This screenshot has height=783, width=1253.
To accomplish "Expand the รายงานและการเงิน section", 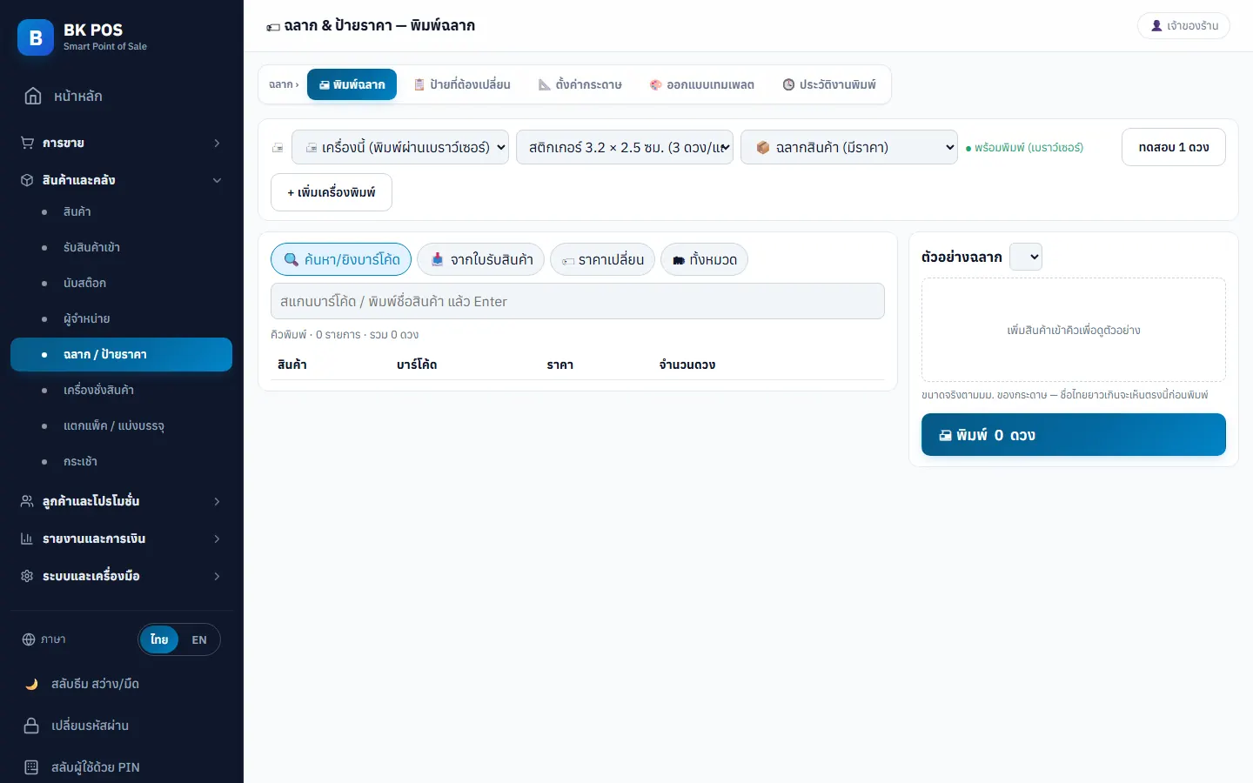I will coord(122,539).
